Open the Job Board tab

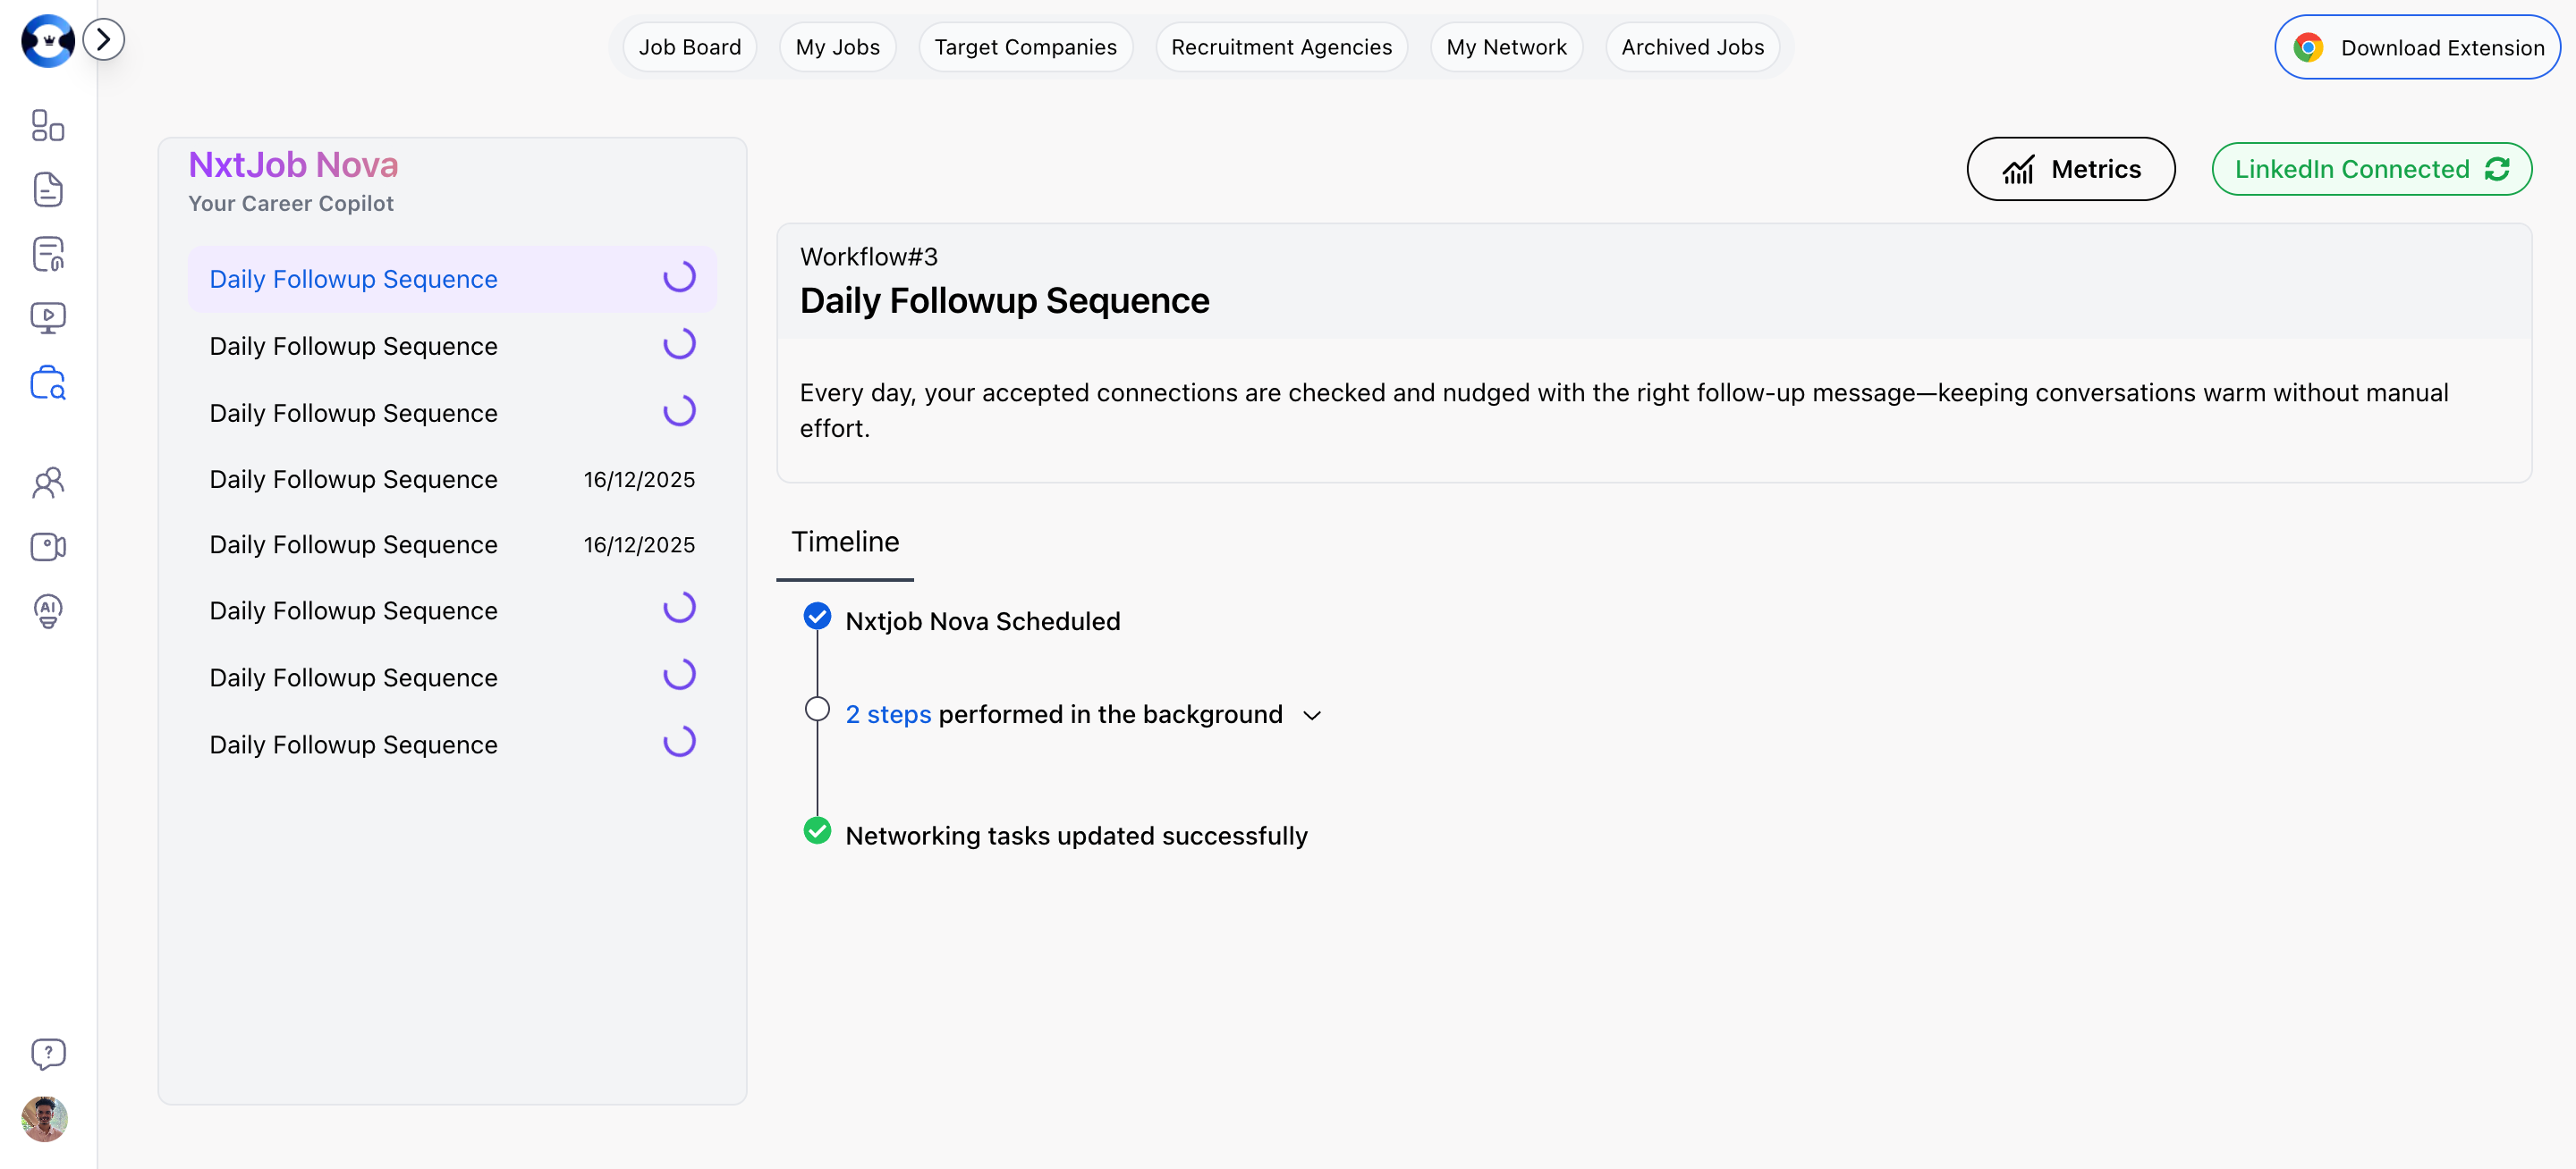point(688,46)
